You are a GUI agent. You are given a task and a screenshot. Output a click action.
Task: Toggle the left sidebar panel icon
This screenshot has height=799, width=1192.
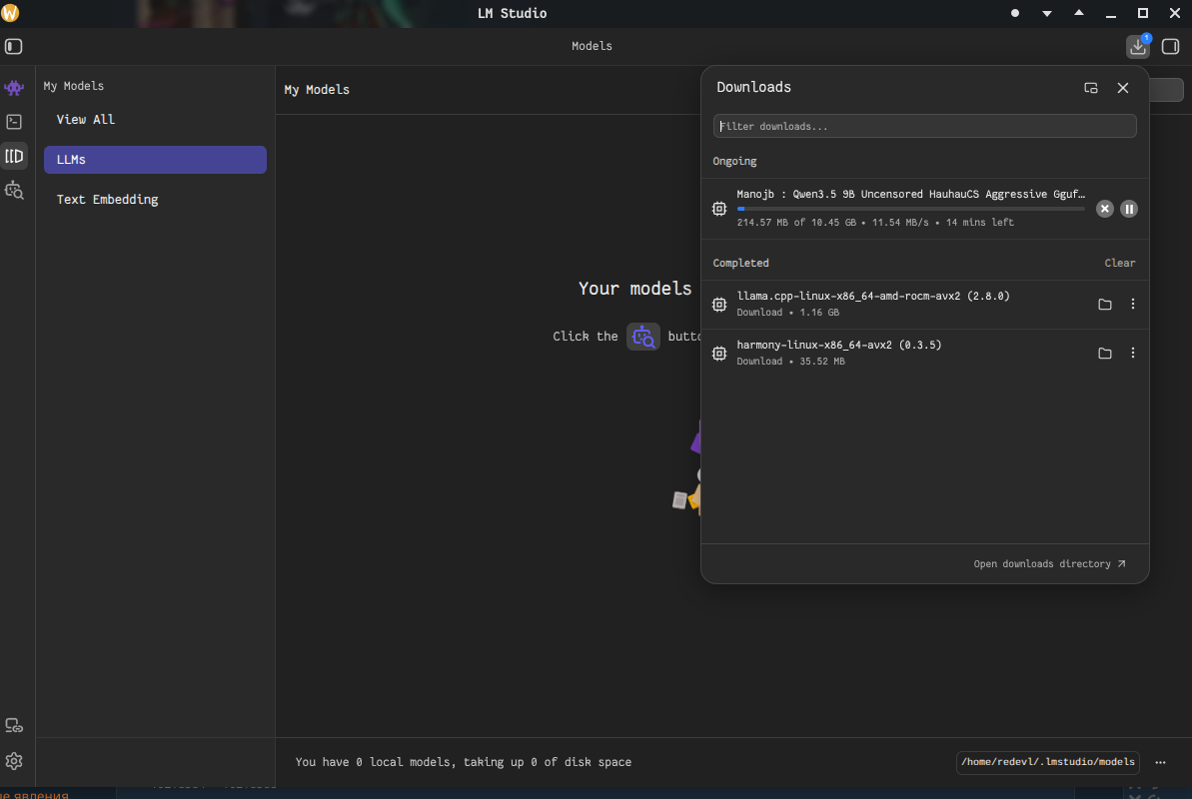point(14,46)
